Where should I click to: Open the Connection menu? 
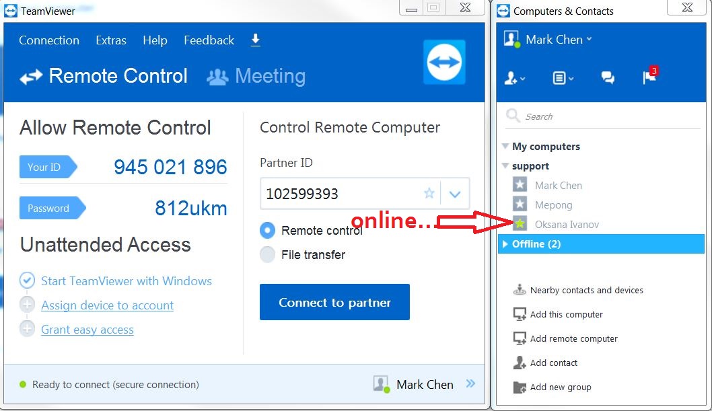tap(49, 40)
